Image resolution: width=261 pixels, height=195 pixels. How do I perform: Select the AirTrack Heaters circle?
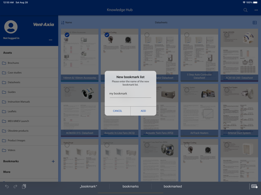pos(187,90)
